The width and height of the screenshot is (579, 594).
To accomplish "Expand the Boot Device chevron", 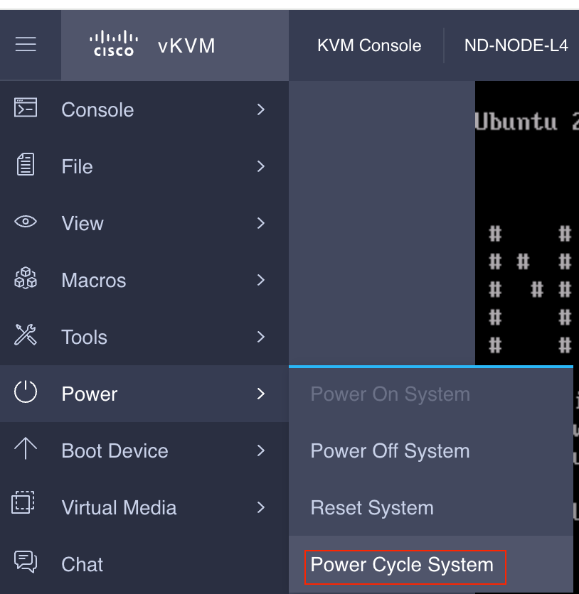I will coord(260,450).
